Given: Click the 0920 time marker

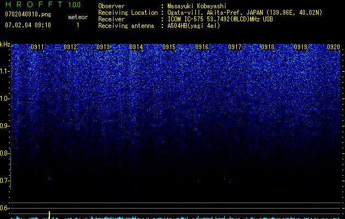Looking at the screenshot, I should [x=333, y=47].
